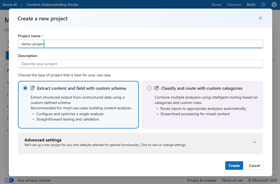Toggle the privacy choices switch
This screenshot has width=280, height=184.
pos(9,180)
